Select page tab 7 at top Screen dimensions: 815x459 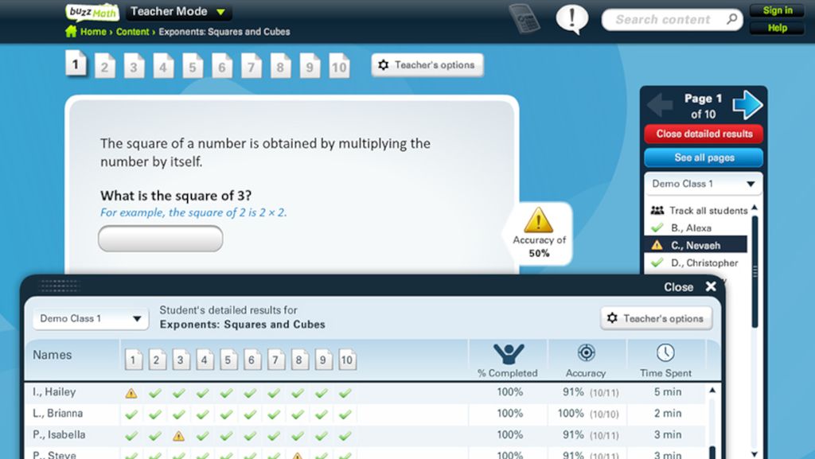coord(251,66)
